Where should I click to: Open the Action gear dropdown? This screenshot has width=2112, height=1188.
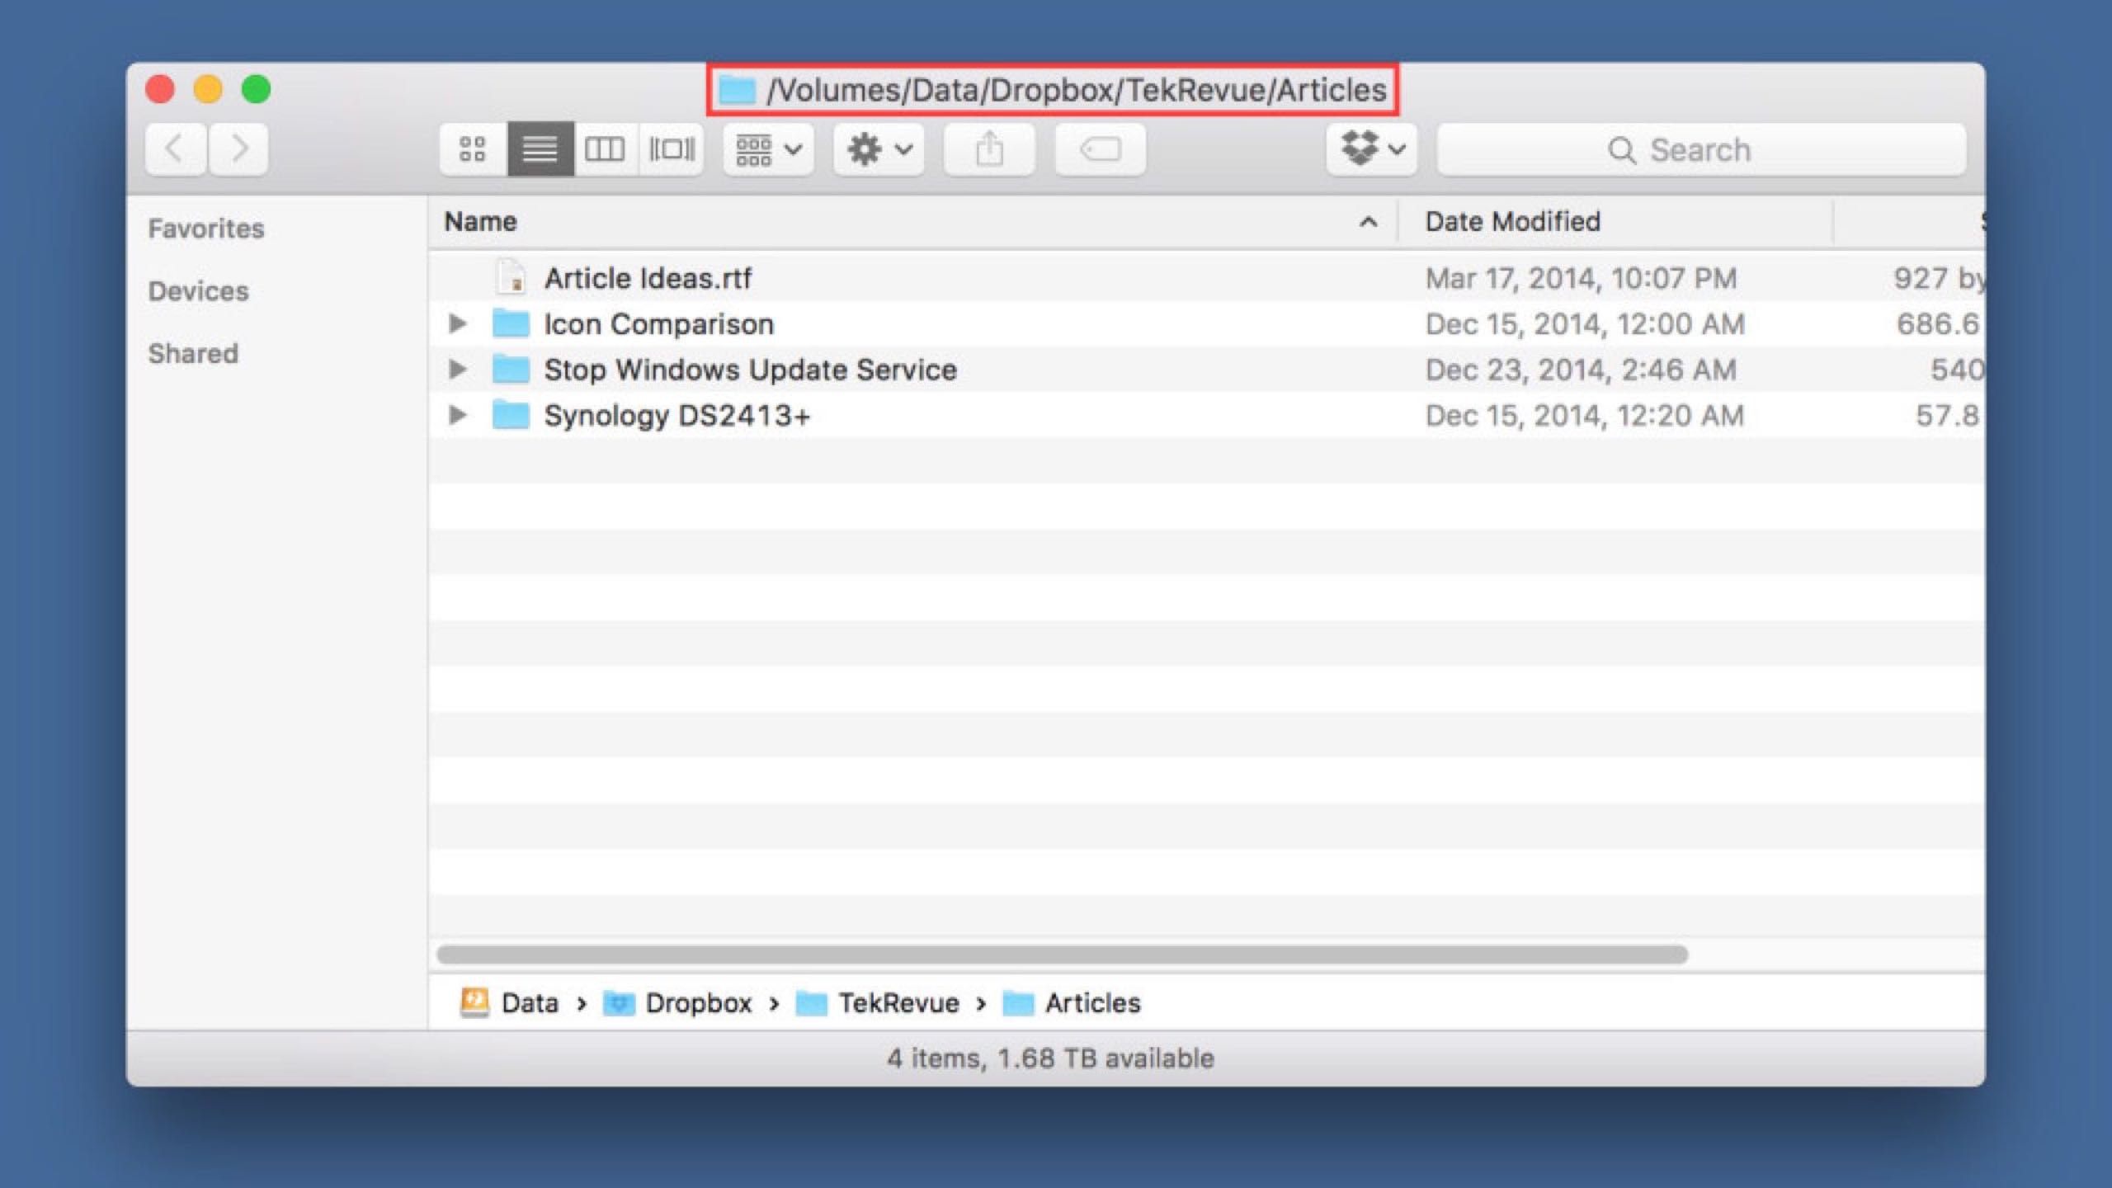click(879, 149)
